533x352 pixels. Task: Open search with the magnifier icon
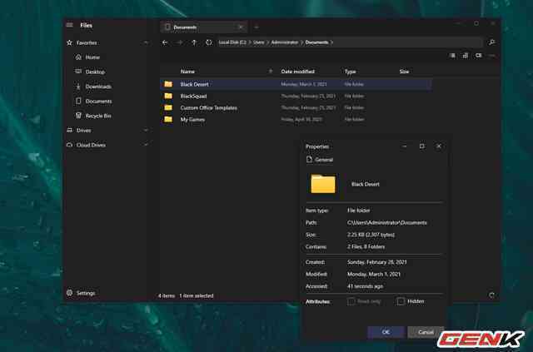[x=491, y=42]
